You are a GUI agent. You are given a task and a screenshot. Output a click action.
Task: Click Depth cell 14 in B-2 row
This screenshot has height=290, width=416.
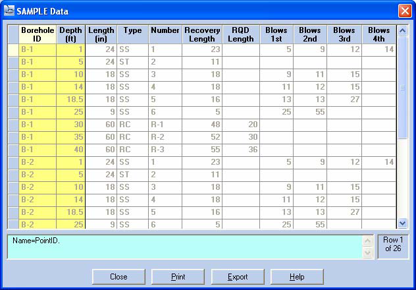70,200
